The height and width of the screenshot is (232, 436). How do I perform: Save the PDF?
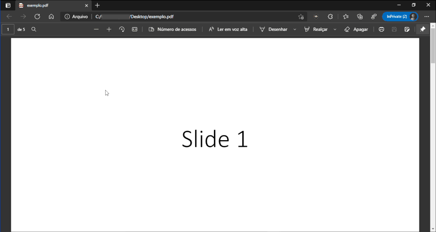tap(394, 30)
